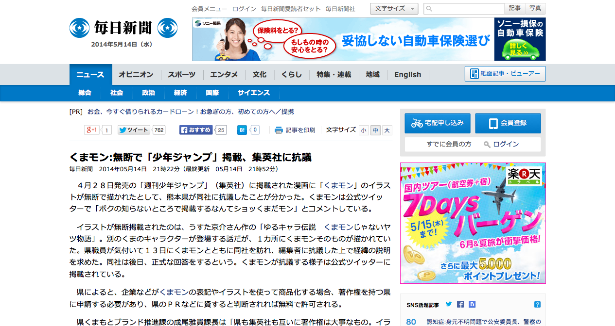Click the top ログイン link
This screenshot has height=326, width=615.
pos(244,9)
